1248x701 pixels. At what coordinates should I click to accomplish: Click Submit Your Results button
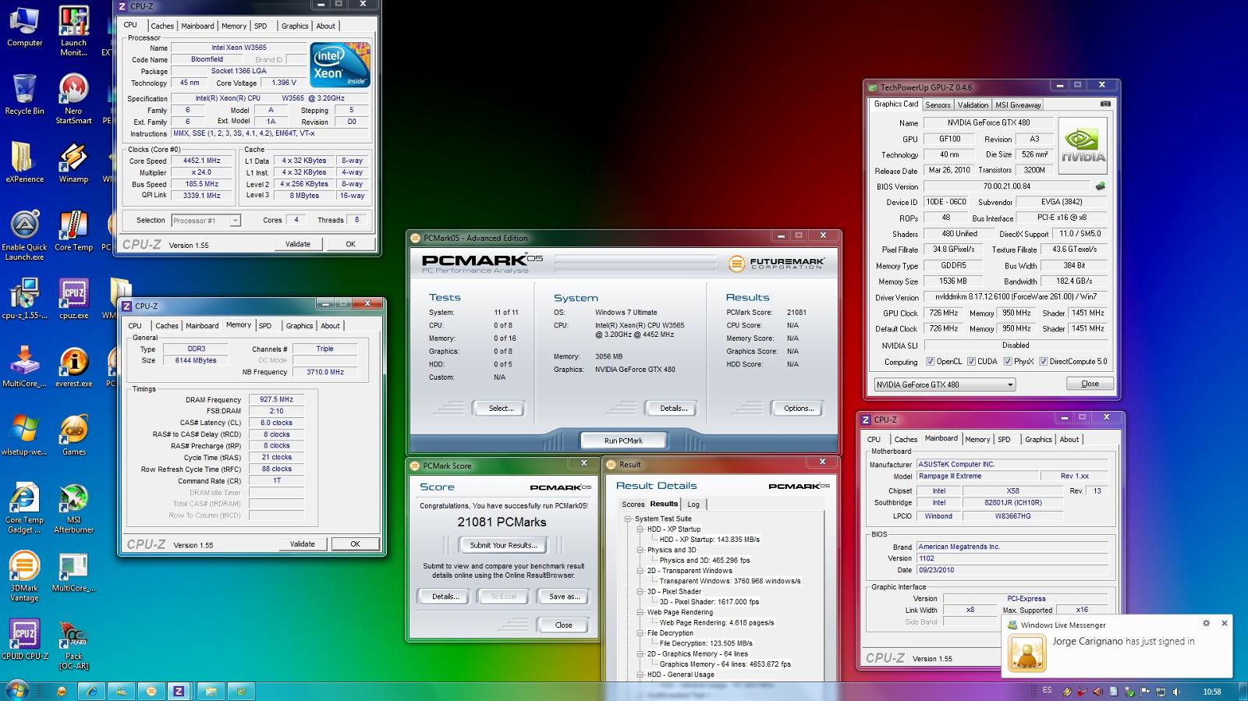(503, 545)
